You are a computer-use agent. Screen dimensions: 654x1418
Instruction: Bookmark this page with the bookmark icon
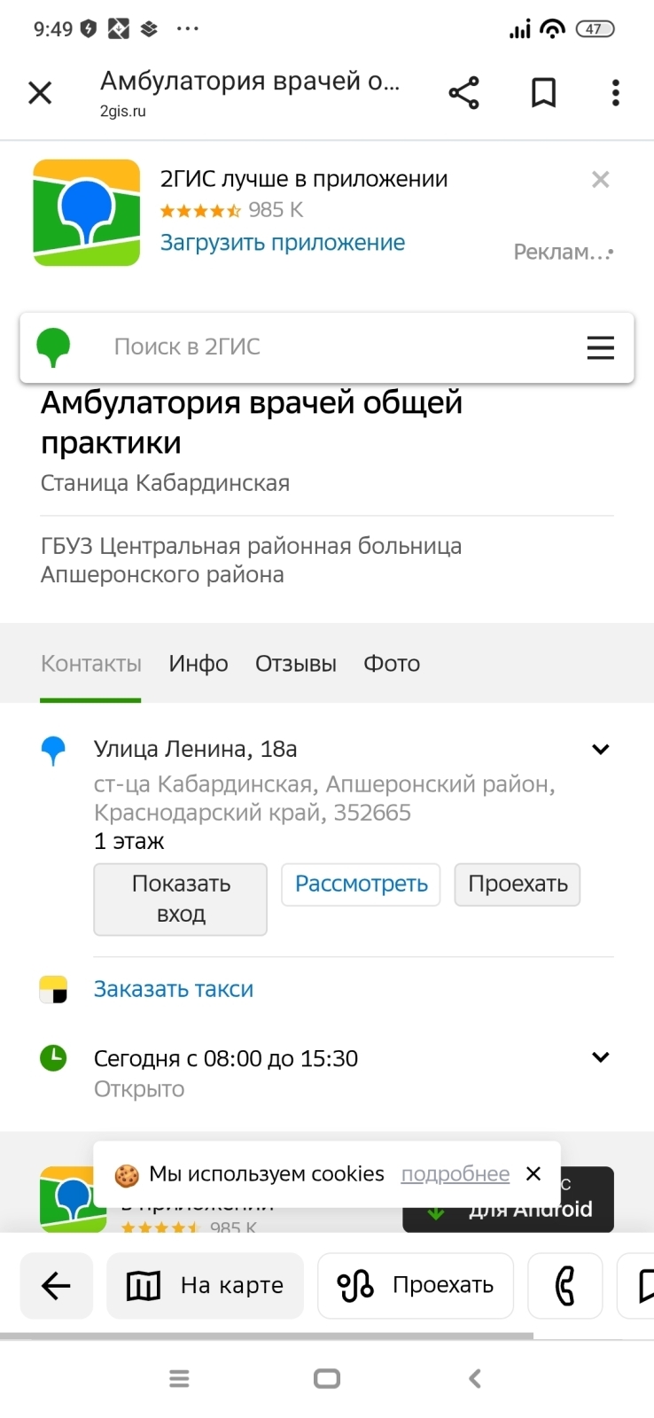pyautogui.click(x=543, y=93)
